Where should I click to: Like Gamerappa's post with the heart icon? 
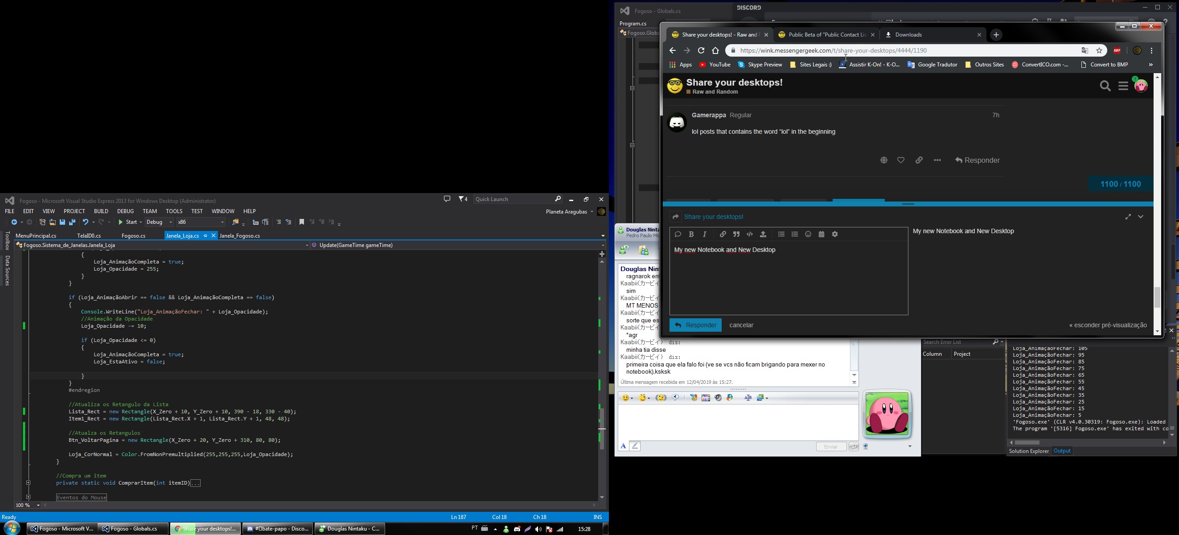click(x=901, y=160)
